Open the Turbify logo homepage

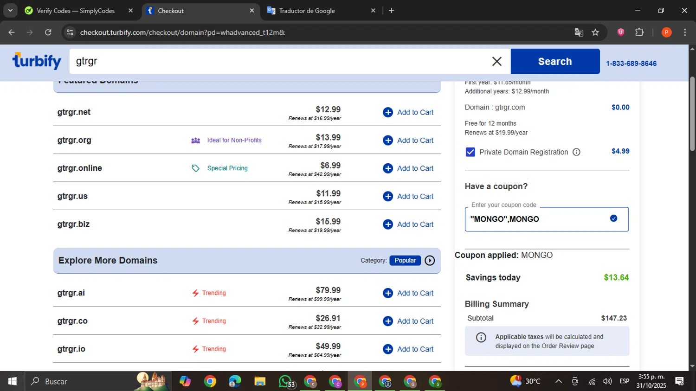[37, 61]
